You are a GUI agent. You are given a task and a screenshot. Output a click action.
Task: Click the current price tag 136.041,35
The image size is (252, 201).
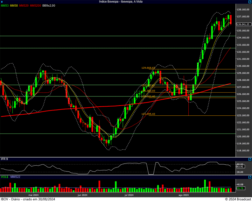(243, 24)
